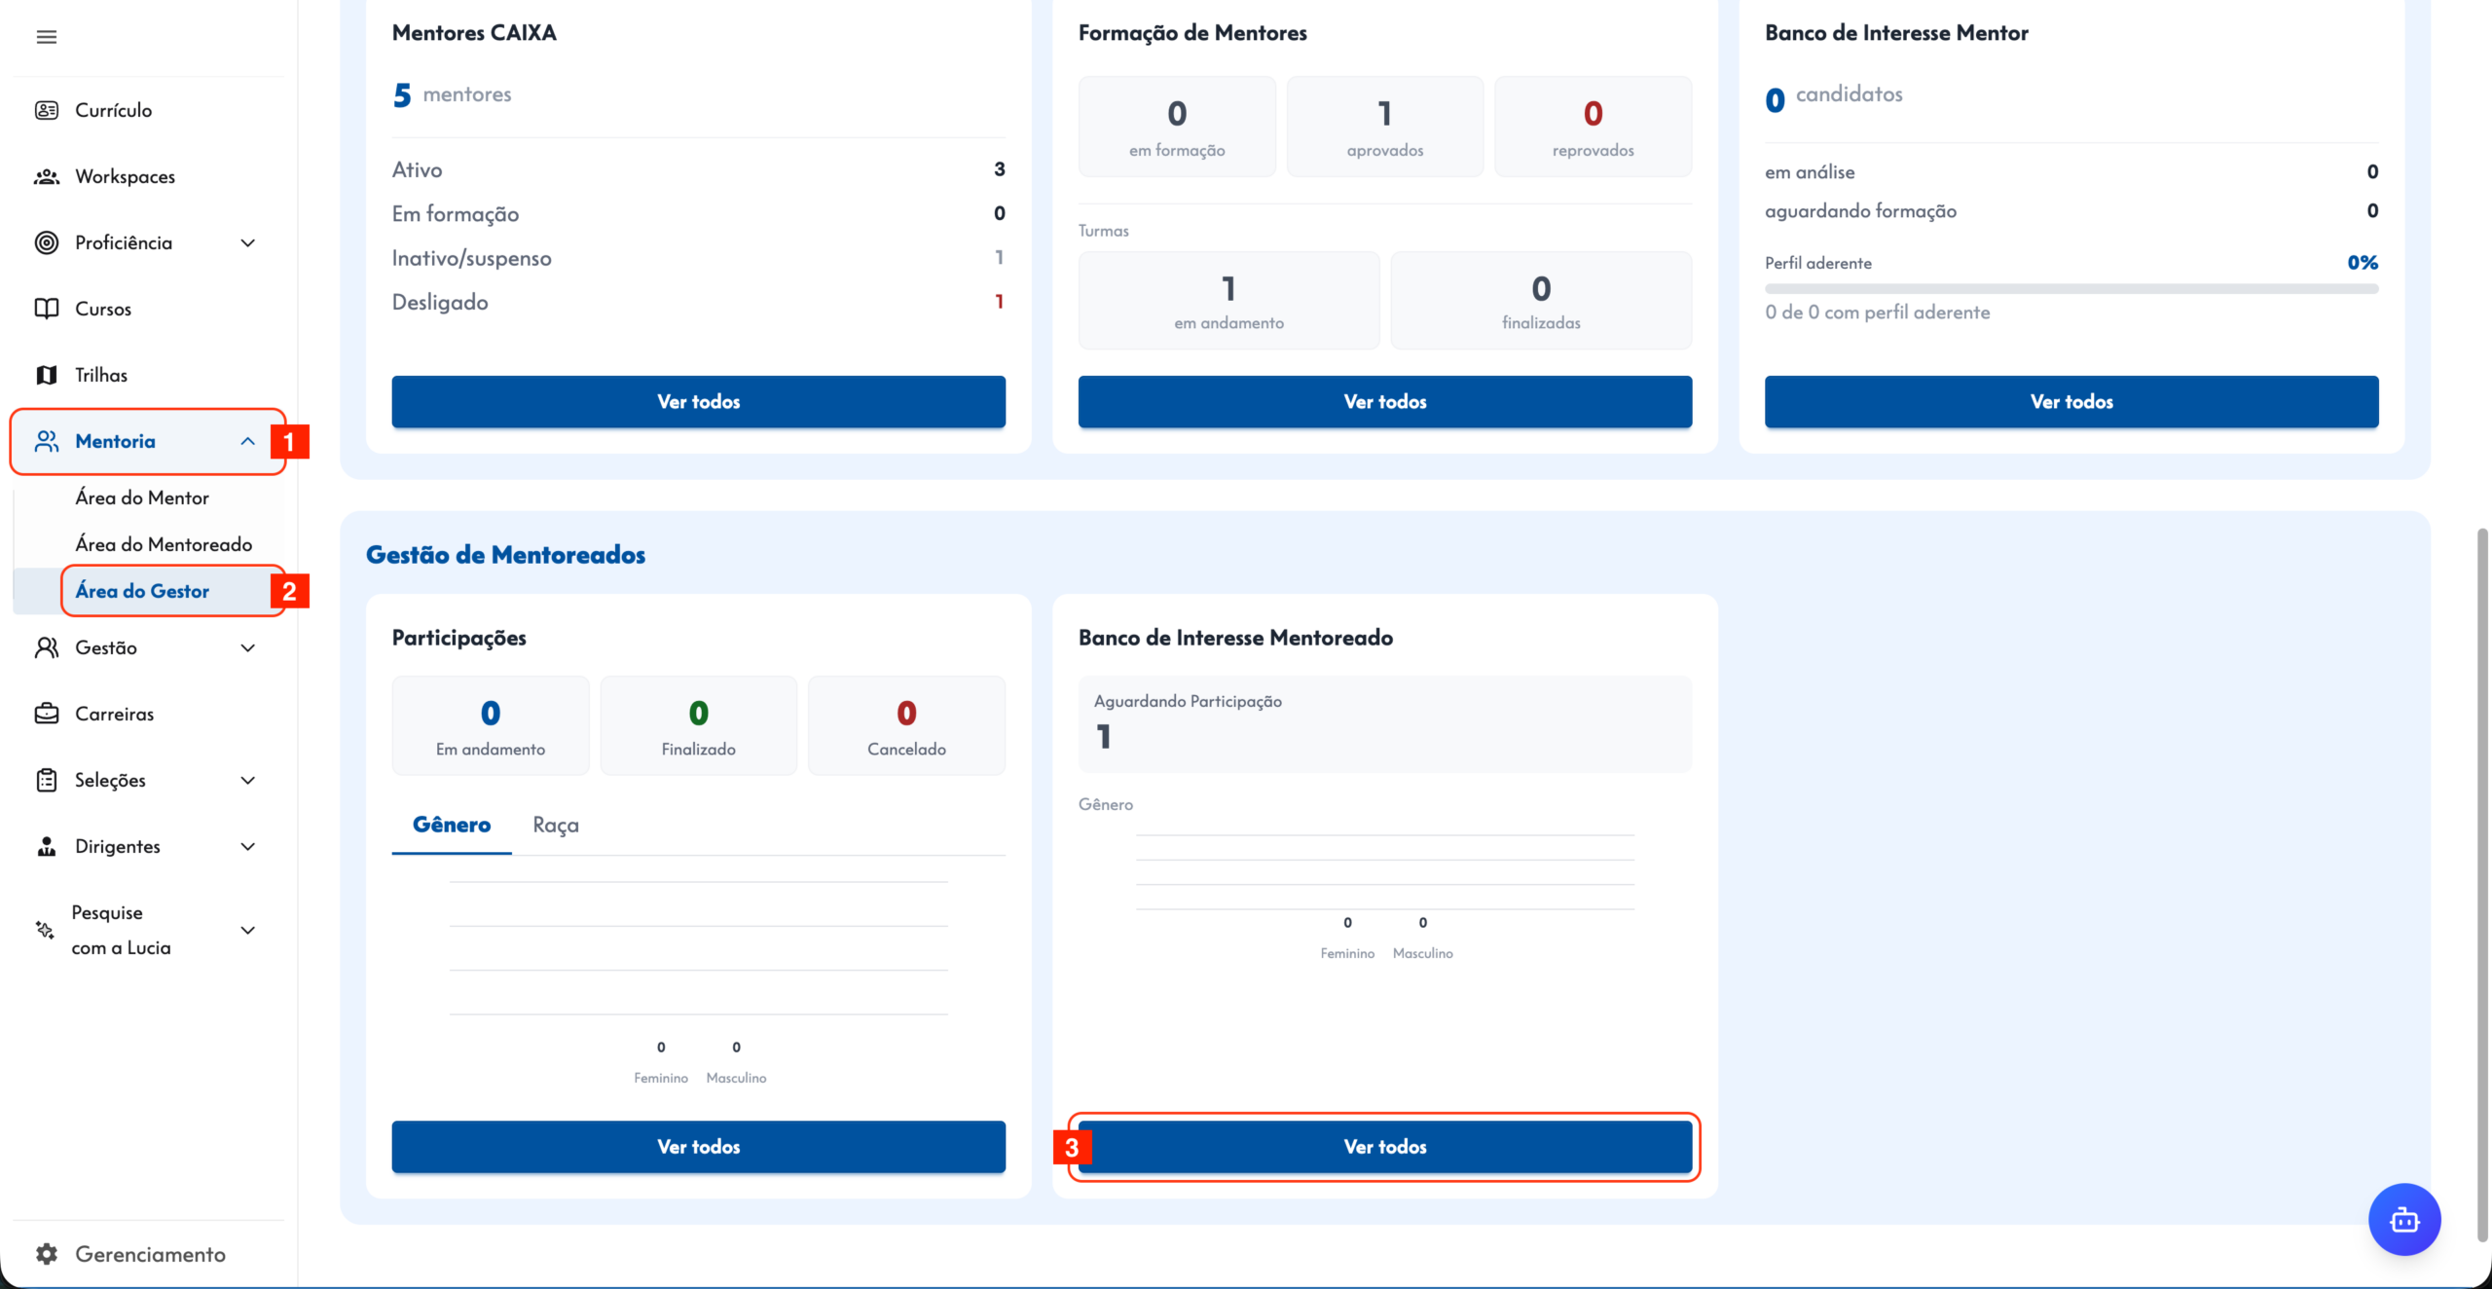Expand the Proficiência chevron
Image resolution: width=2492 pixels, height=1289 pixels.
point(248,242)
